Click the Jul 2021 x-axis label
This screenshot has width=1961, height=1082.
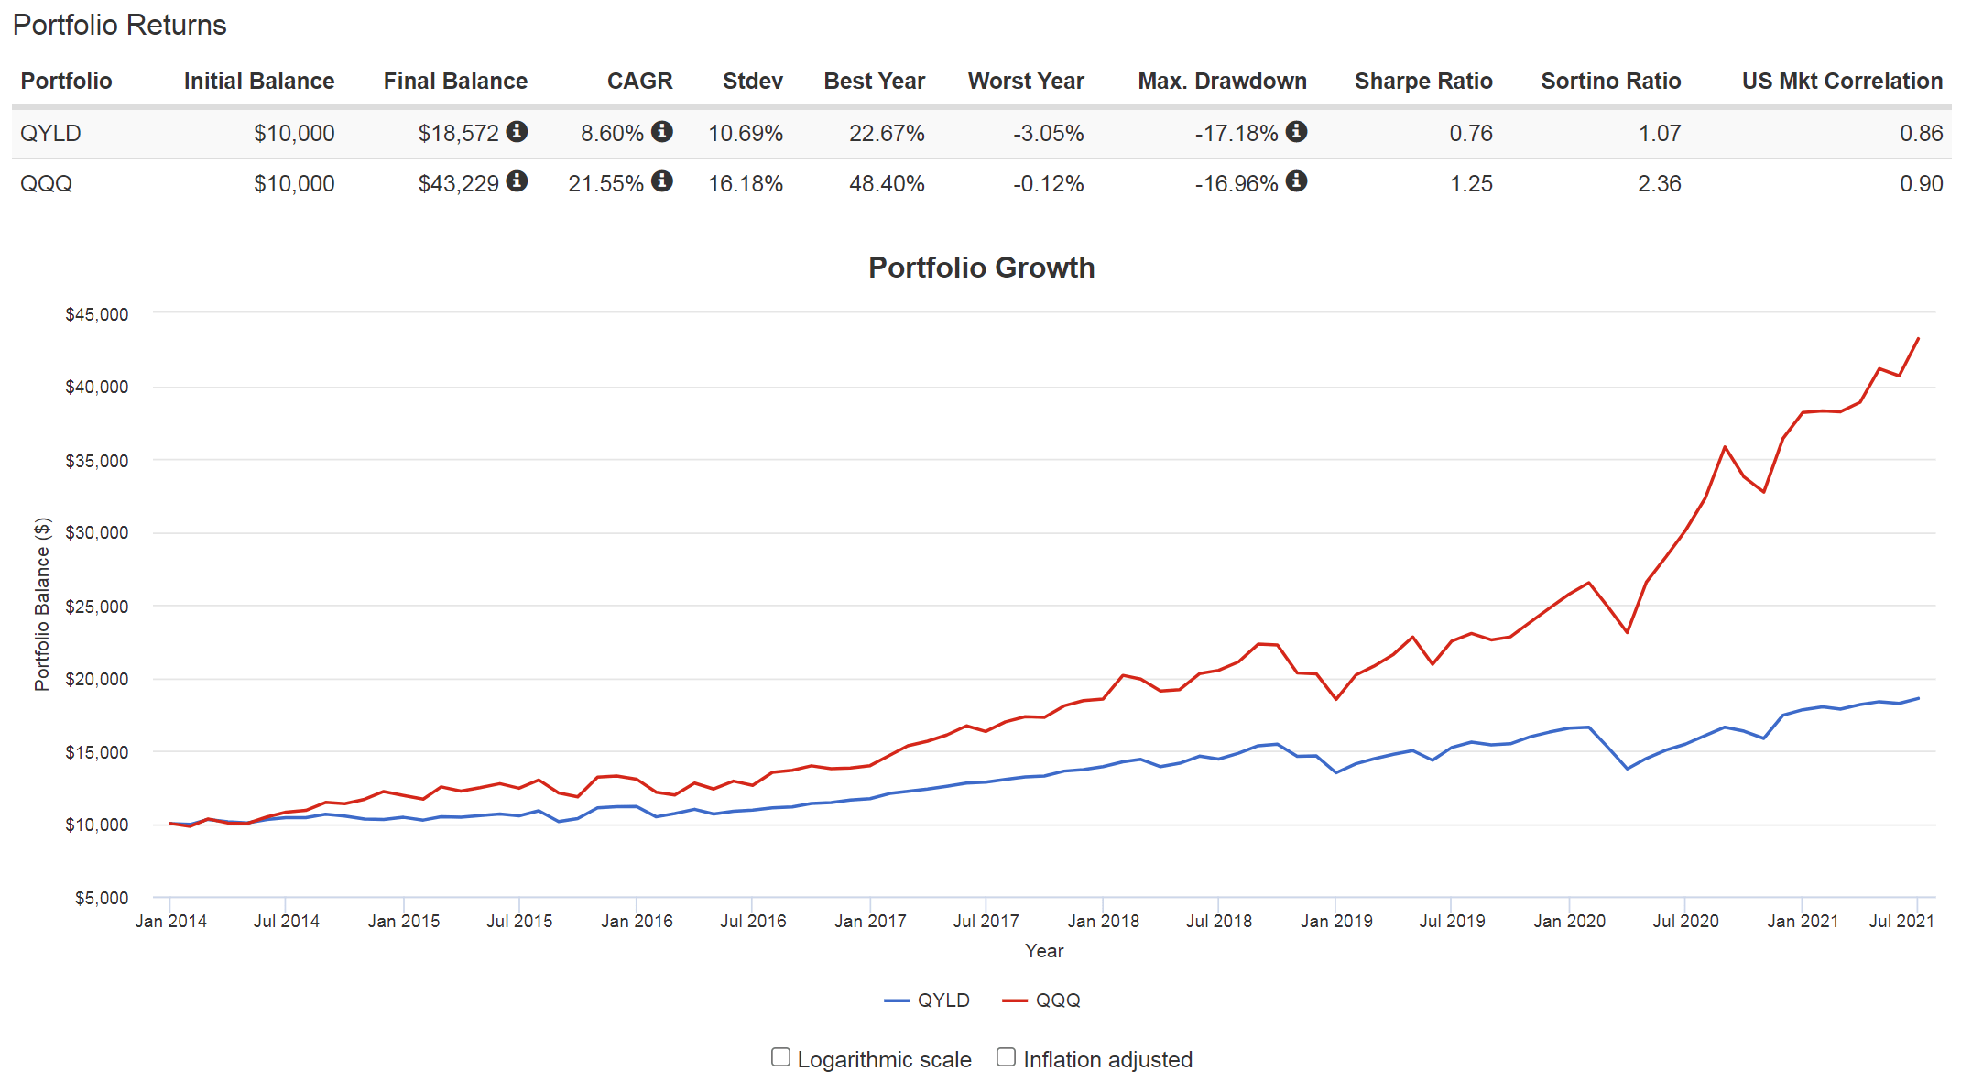pyautogui.click(x=1901, y=921)
